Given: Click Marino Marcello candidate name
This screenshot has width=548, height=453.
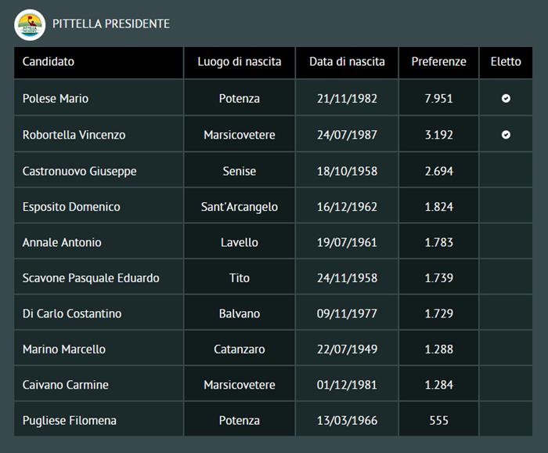Looking at the screenshot, I should (64, 349).
